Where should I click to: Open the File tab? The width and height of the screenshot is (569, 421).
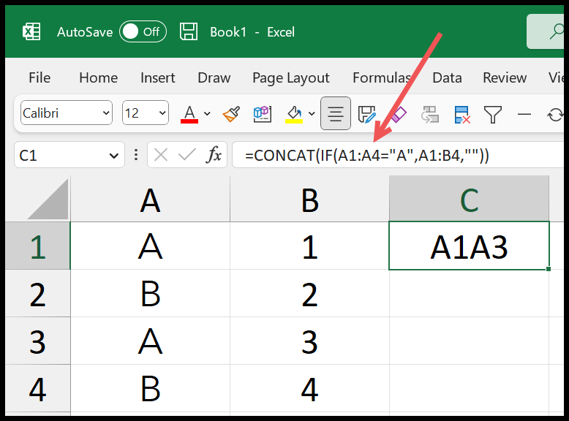[39, 77]
